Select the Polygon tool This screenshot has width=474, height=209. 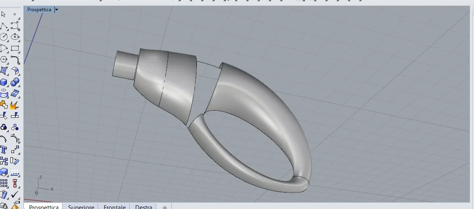(x=4, y=59)
